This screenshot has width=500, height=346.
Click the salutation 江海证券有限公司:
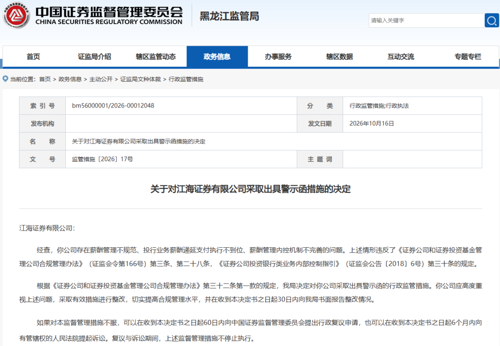tap(47, 228)
